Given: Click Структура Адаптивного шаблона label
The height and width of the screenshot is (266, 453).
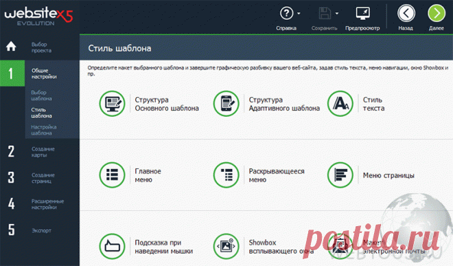Looking at the screenshot, I should pyautogui.click(x=284, y=104).
